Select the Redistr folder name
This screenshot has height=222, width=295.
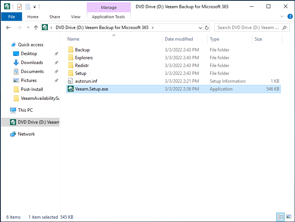tap(82, 66)
